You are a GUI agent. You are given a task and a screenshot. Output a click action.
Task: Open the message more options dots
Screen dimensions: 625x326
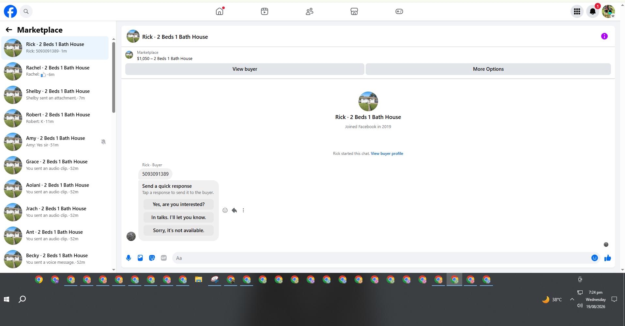point(243,210)
